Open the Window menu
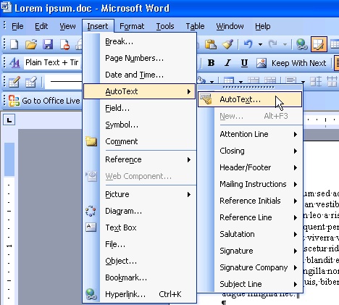 coord(230,26)
